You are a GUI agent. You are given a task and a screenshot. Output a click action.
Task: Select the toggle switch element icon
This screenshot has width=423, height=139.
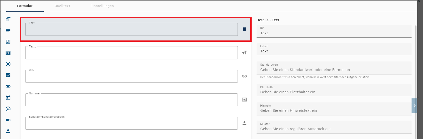(8, 120)
